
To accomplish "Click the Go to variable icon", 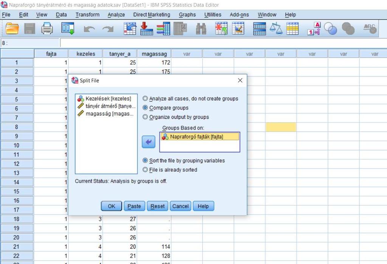I will click(x=146, y=28).
